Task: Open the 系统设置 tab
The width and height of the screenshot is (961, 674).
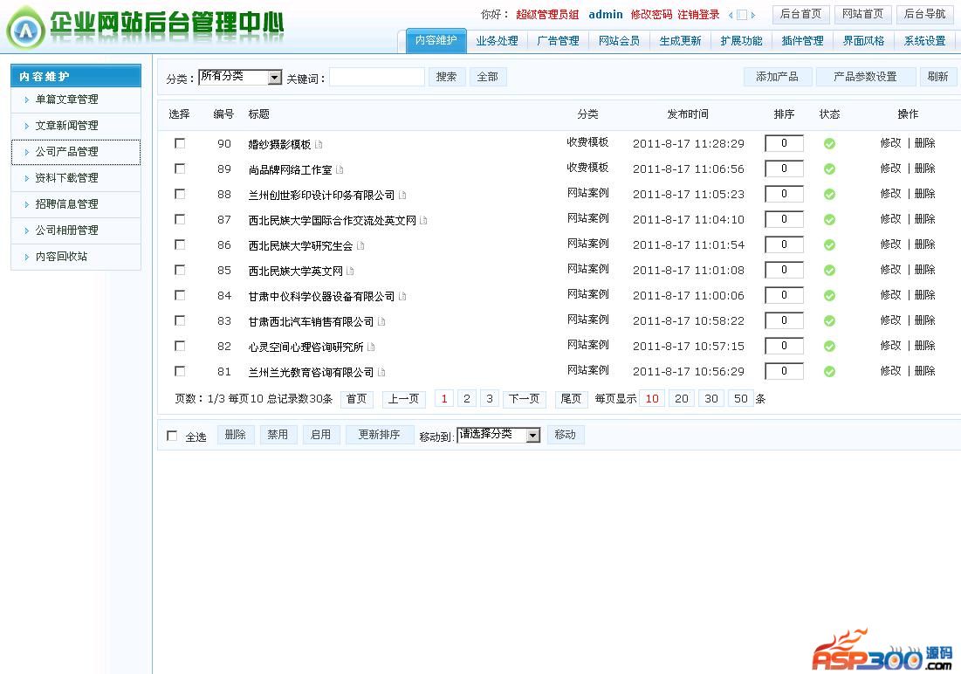Action: click(x=924, y=41)
